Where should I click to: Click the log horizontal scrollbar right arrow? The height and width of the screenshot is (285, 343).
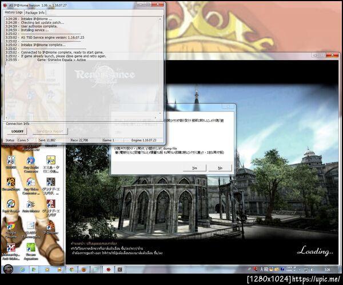[155, 118]
